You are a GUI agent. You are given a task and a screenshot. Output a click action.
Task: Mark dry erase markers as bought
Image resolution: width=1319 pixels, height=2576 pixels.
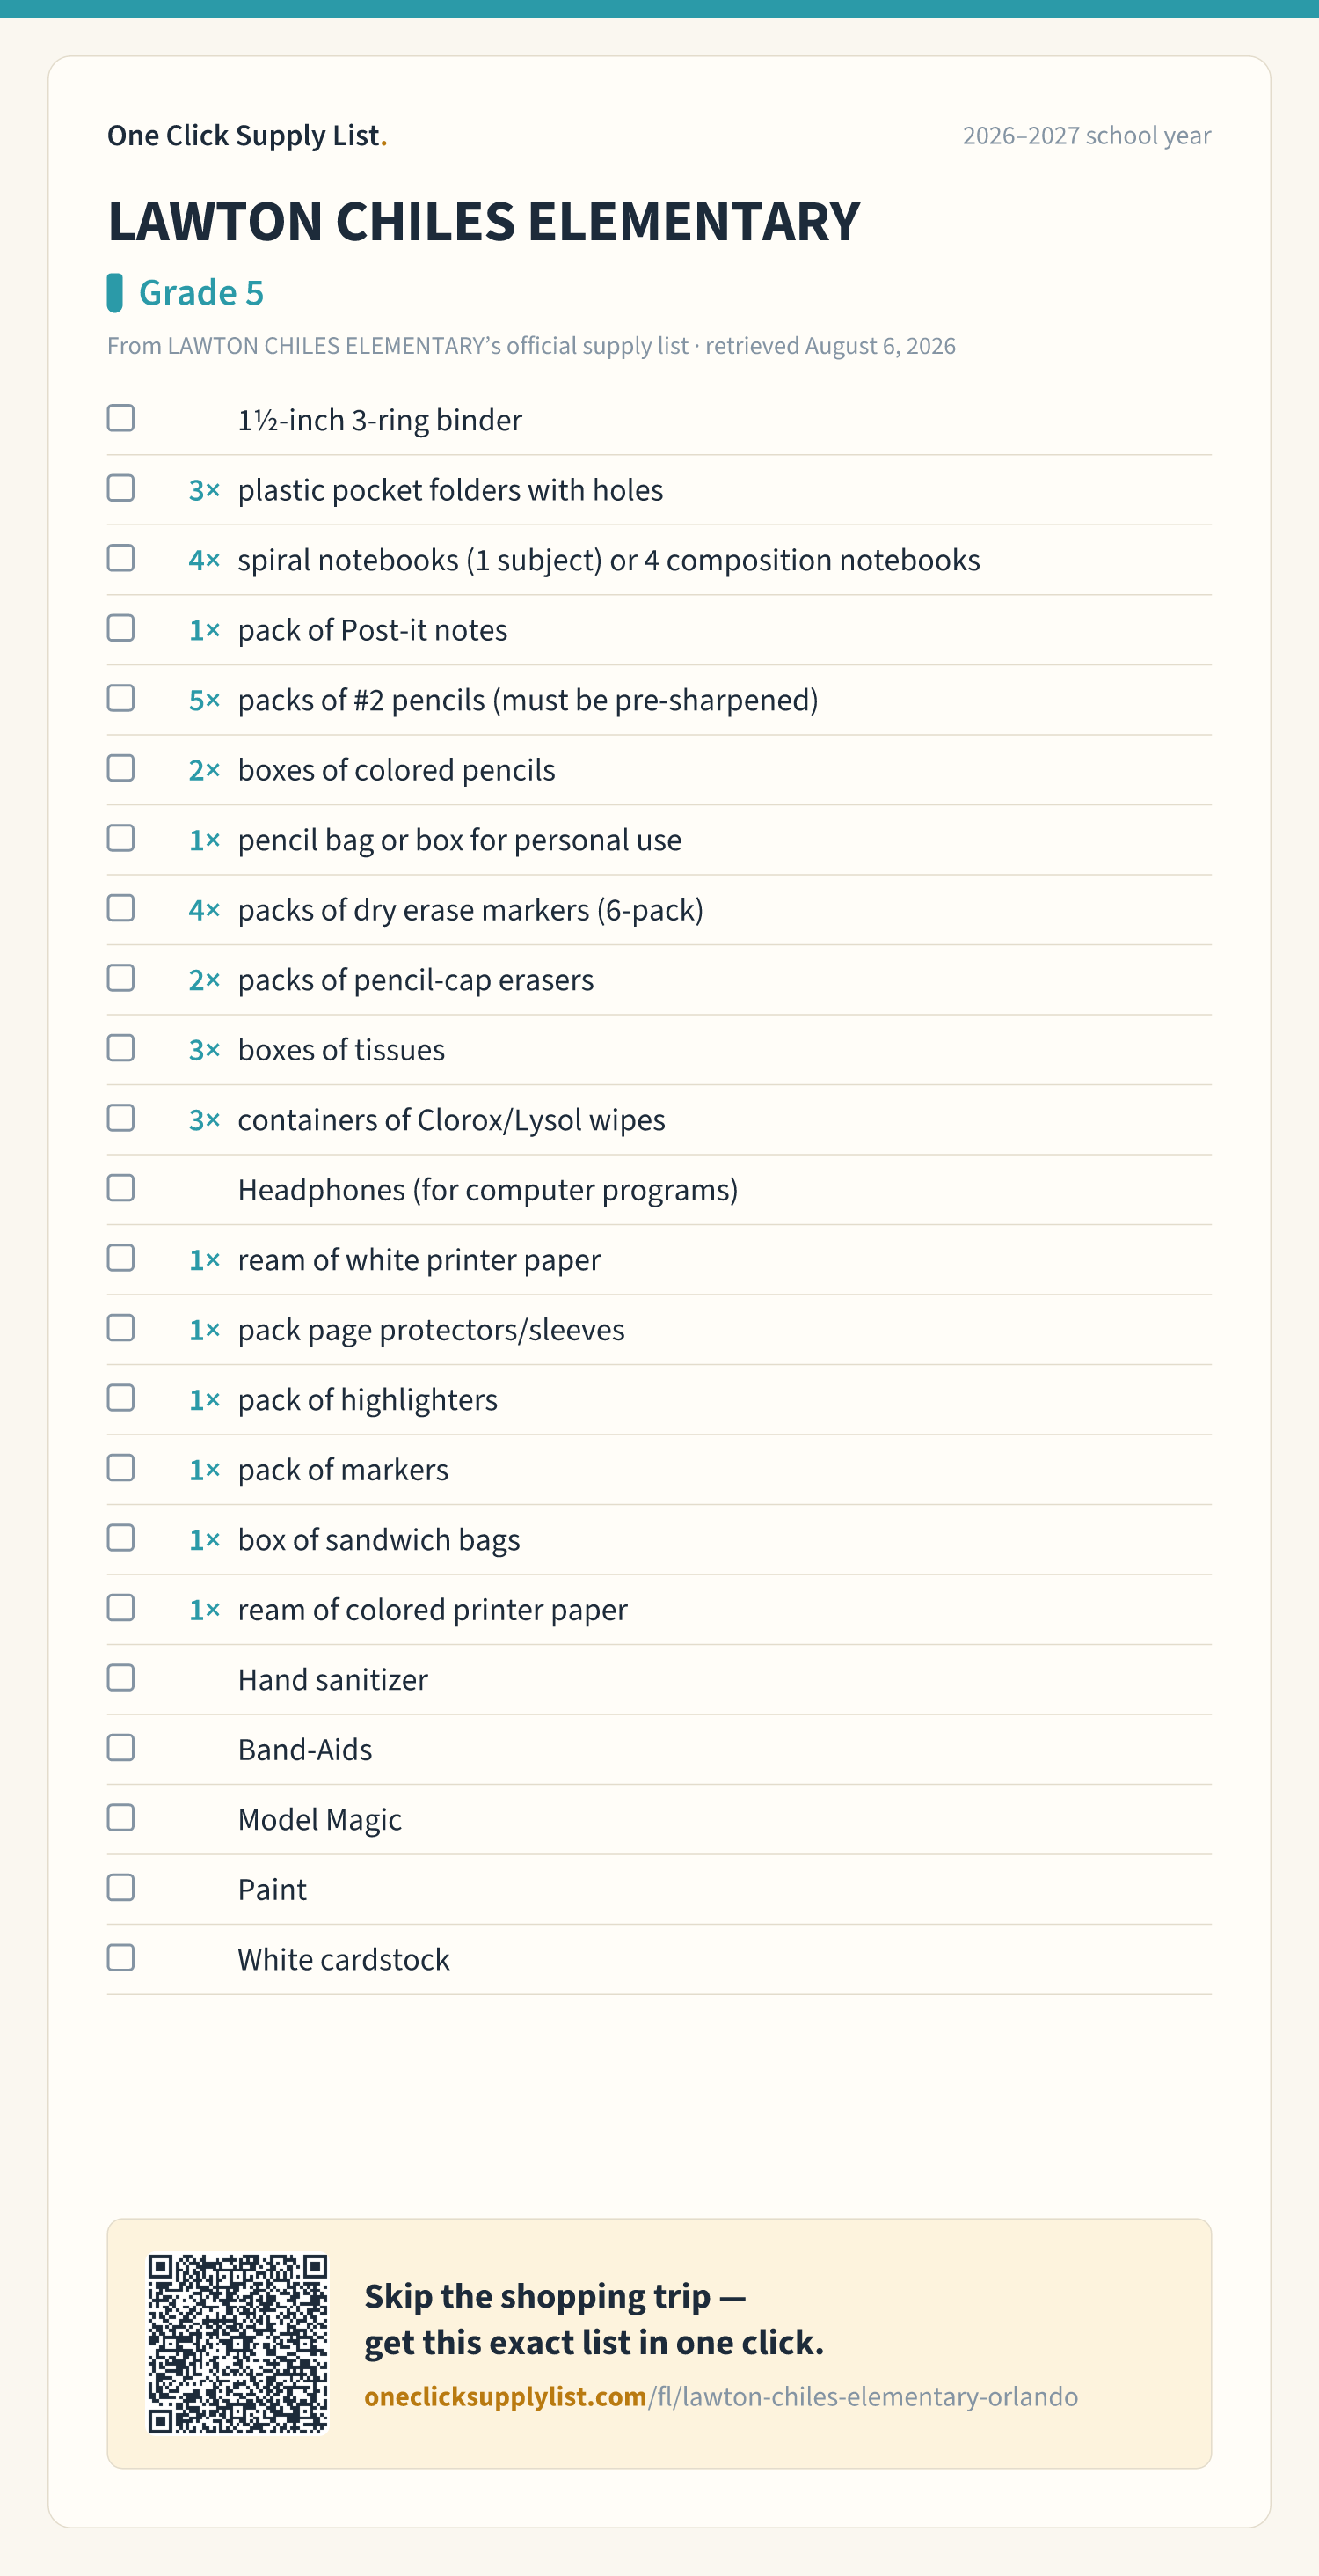pyautogui.click(x=121, y=908)
